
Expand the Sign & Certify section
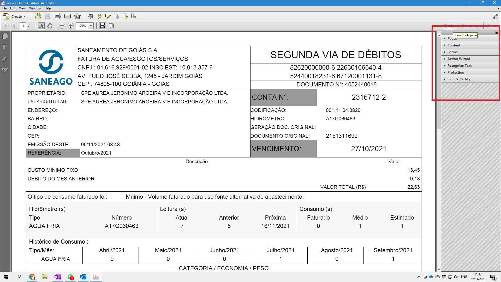(458, 79)
